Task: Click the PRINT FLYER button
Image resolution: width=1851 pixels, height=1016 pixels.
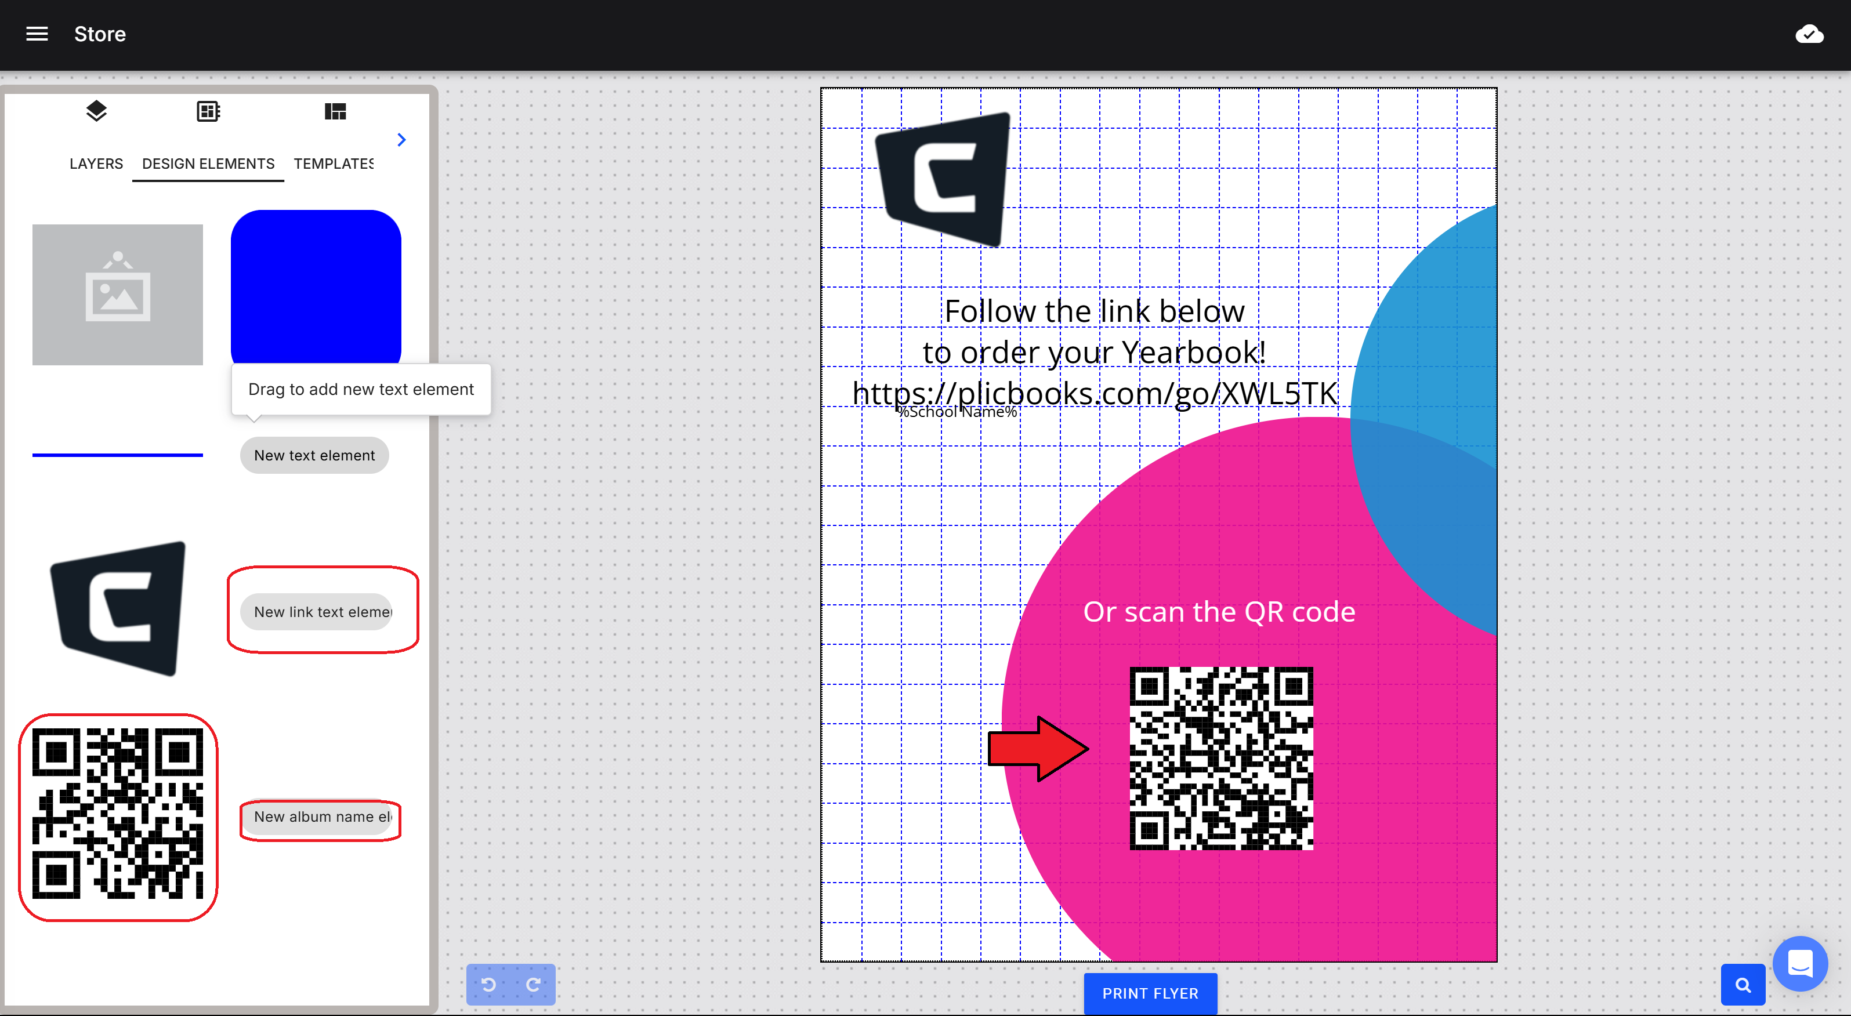Action: coord(1150,994)
